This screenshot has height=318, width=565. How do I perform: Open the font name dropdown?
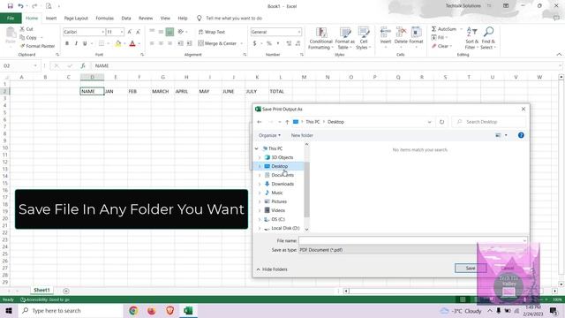click(x=102, y=32)
